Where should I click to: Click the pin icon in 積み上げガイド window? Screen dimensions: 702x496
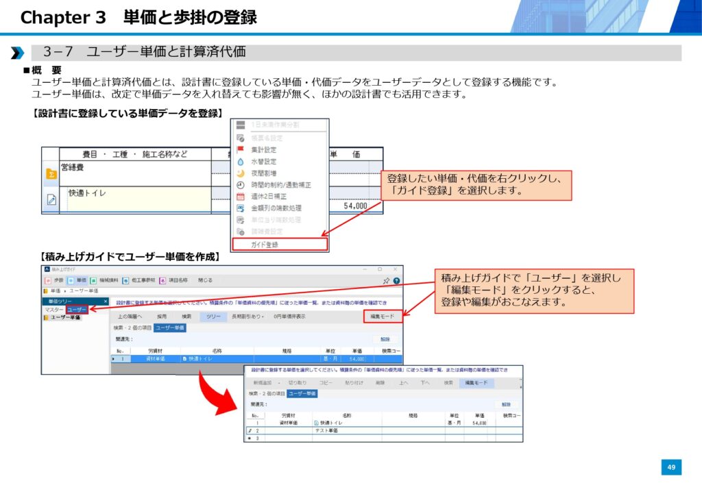click(386, 281)
